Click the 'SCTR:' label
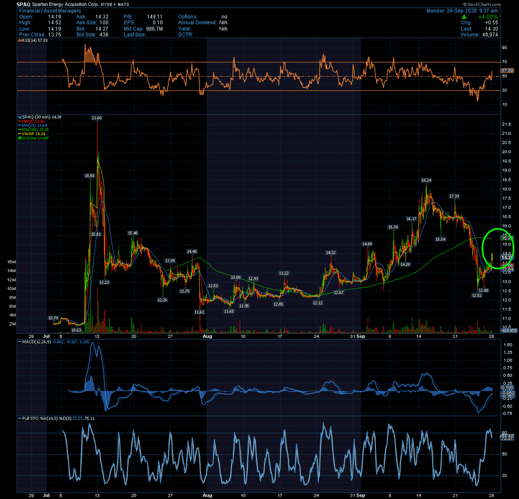519x499 pixels. [x=186, y=35]
